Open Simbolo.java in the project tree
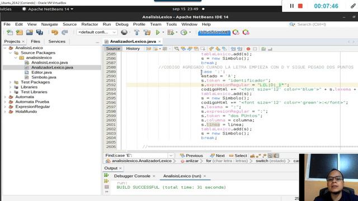 click(x=44, y=77)
